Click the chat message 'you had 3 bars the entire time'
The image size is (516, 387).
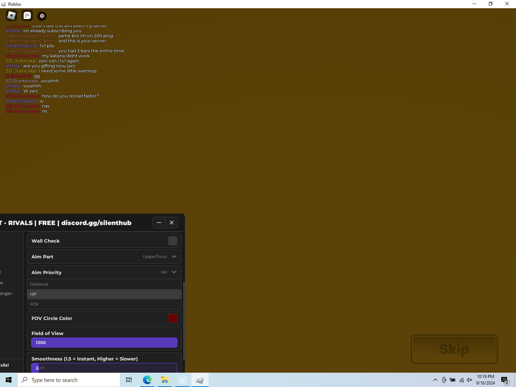tap(91, 51)
